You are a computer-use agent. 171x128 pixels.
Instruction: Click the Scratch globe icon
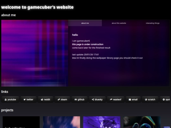(x=146, y=100)
